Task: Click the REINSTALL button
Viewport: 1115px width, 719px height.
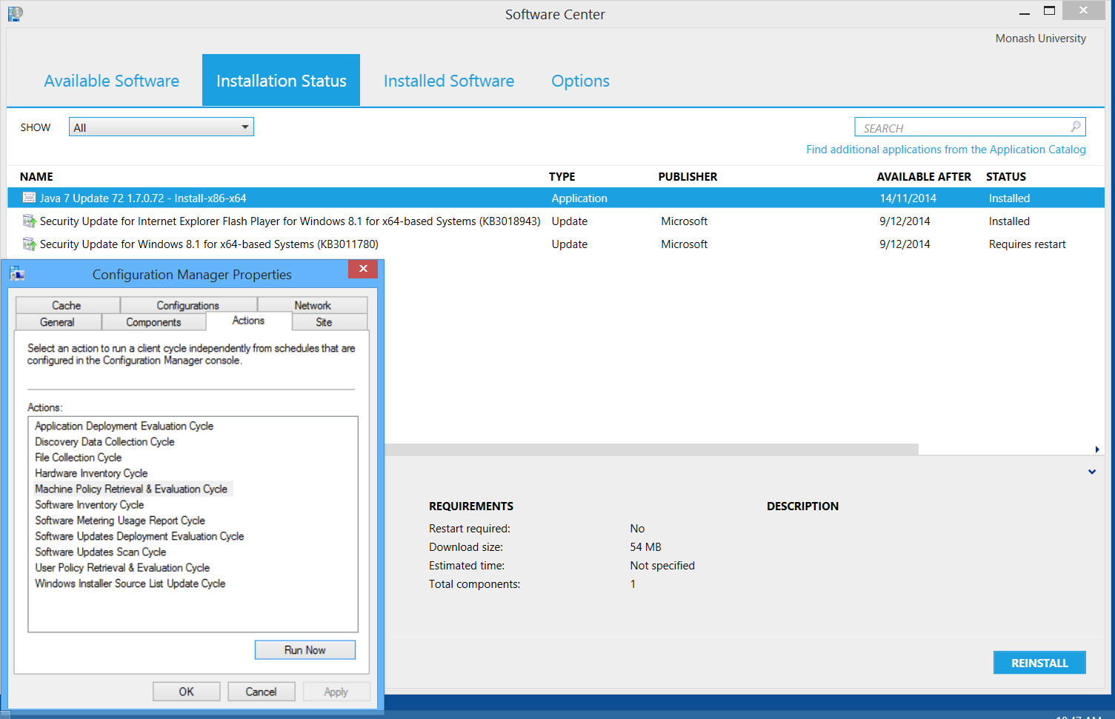Action: click(x=1039, y=663)
